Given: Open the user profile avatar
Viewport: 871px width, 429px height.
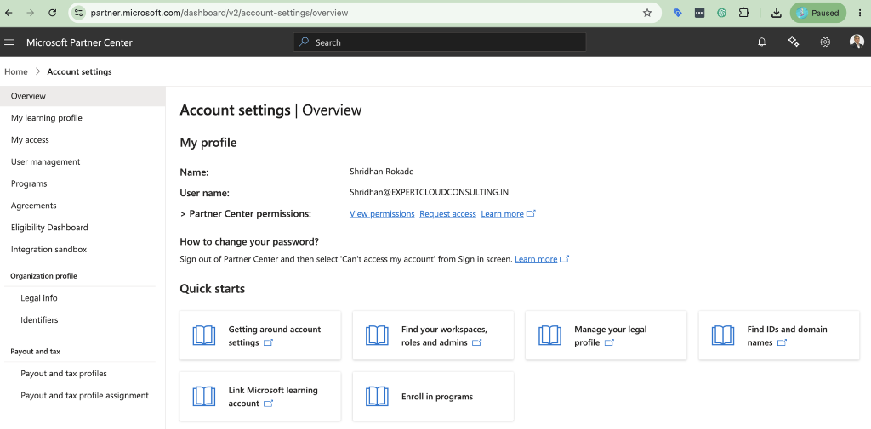Looking at the screenshot, I should [x=857, y=42].
